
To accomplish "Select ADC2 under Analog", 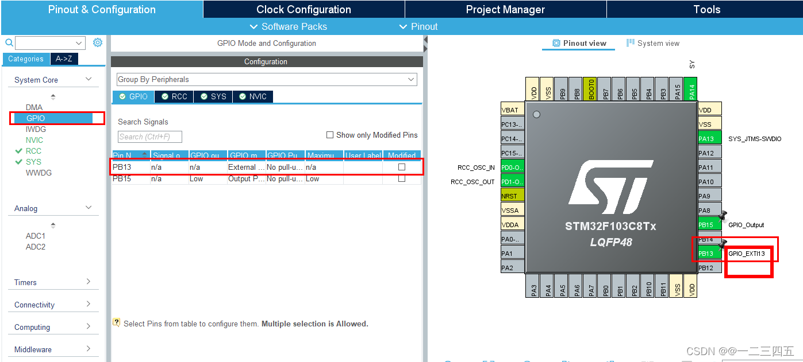I will (35, 247).
